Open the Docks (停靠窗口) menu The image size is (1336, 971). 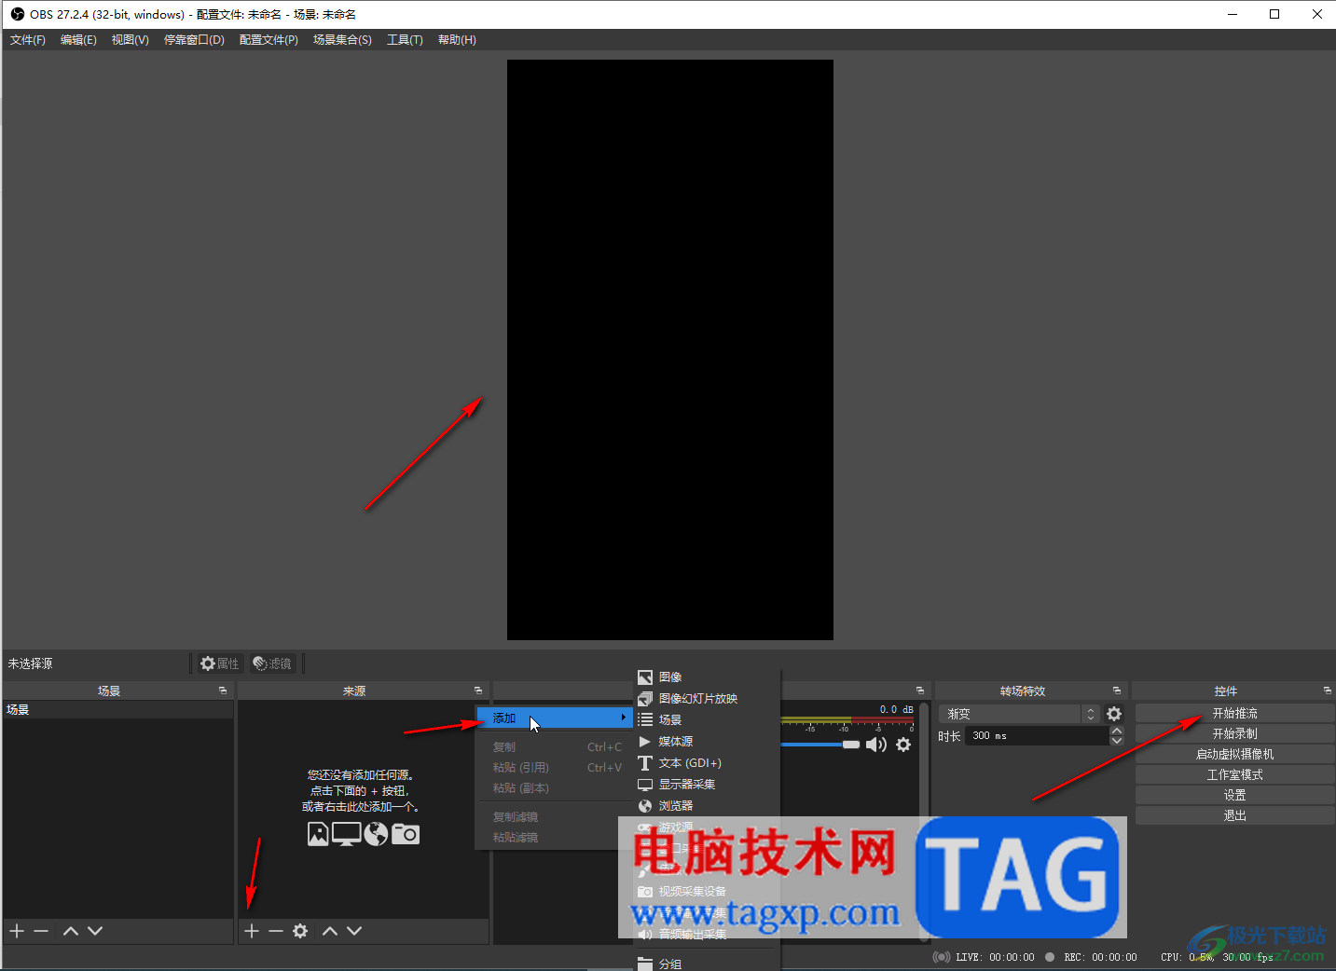(x=194, y=40)
